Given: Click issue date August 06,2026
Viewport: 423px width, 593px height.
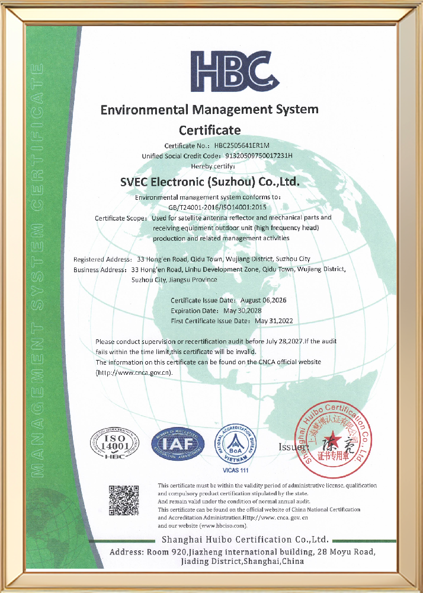Looking at the screenshot, I should 263,301.
